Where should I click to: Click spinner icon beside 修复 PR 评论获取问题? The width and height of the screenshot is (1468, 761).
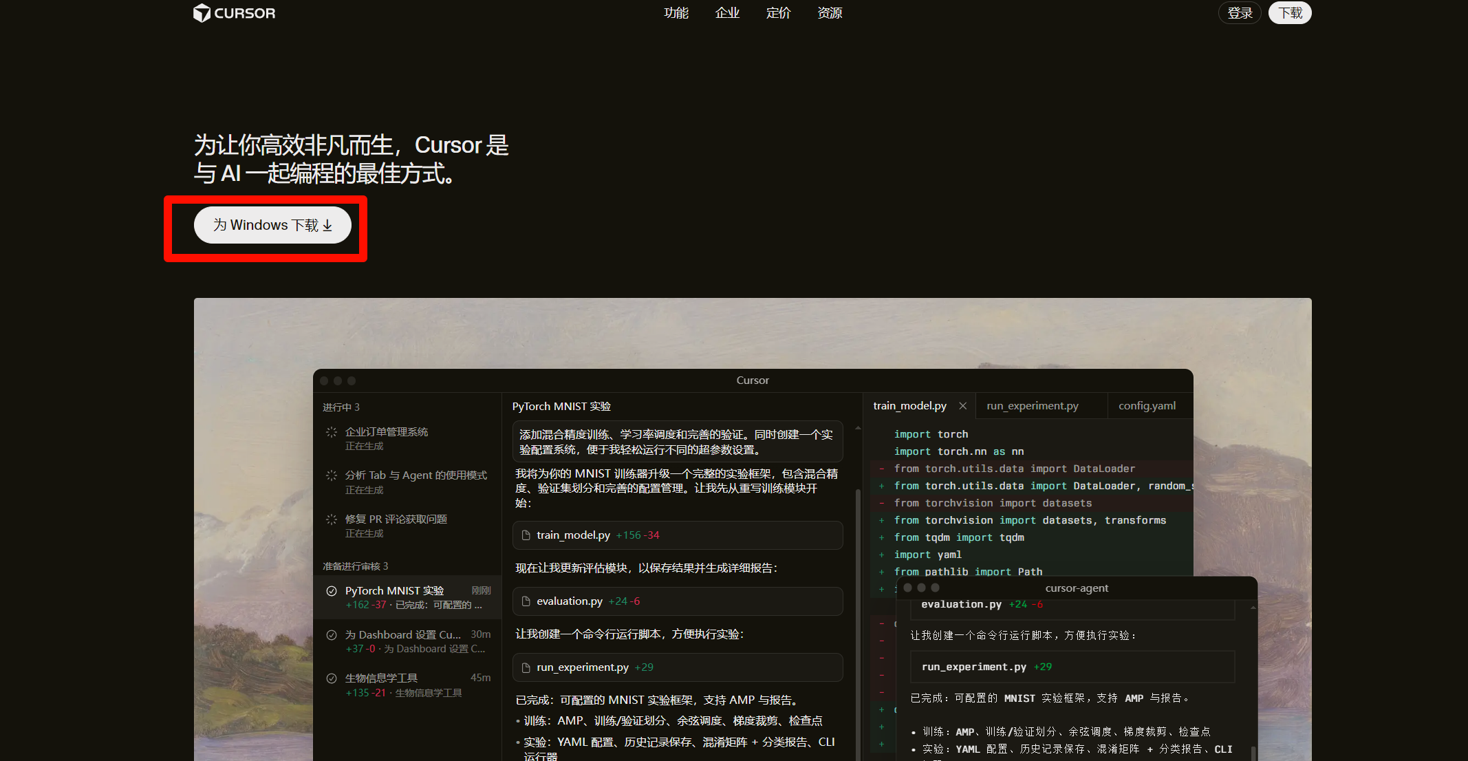(x=332, y=519)
